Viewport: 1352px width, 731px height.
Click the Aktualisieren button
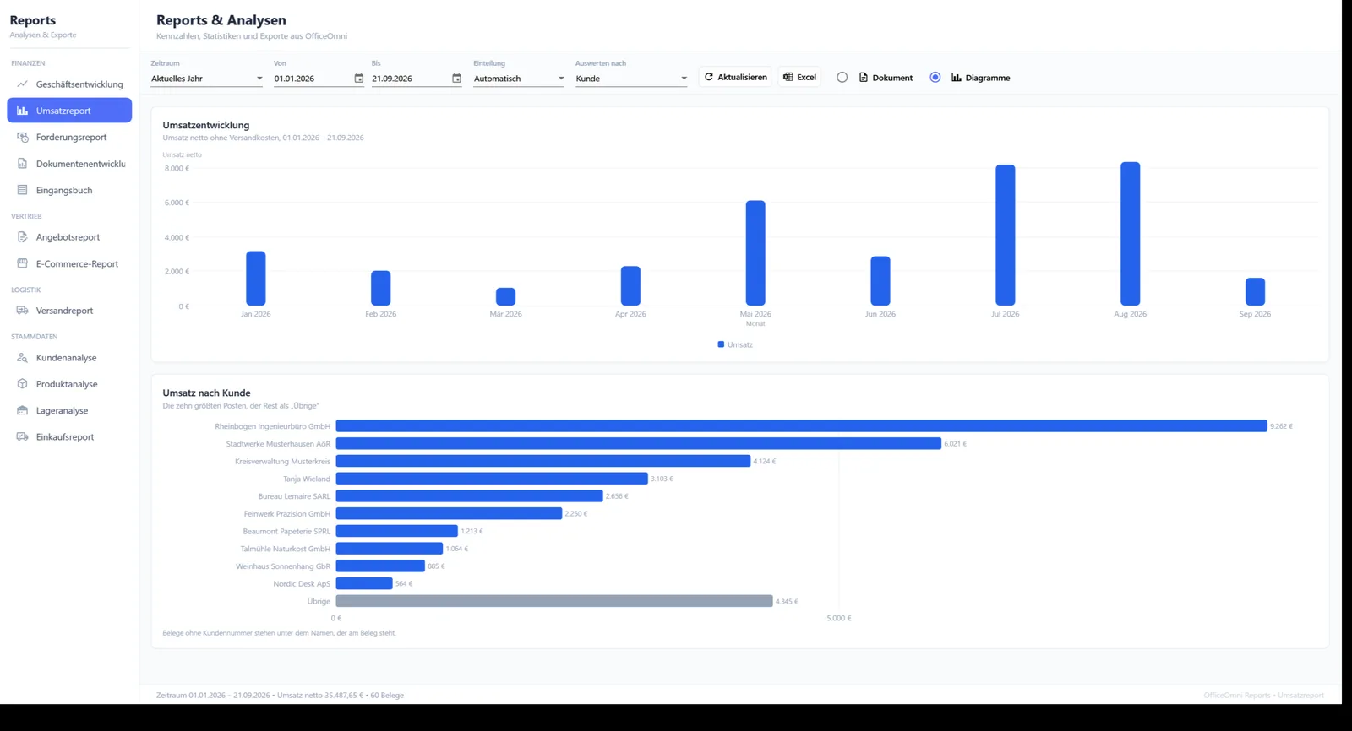click(735, 77)
